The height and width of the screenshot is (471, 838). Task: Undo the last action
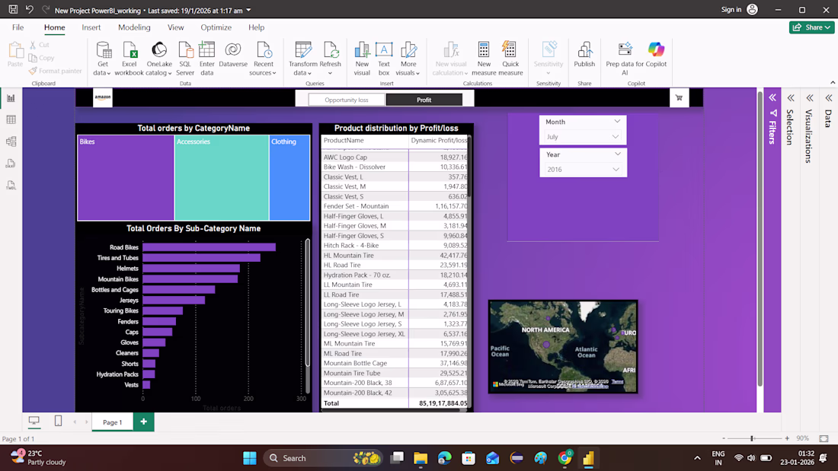pos(30,10)
